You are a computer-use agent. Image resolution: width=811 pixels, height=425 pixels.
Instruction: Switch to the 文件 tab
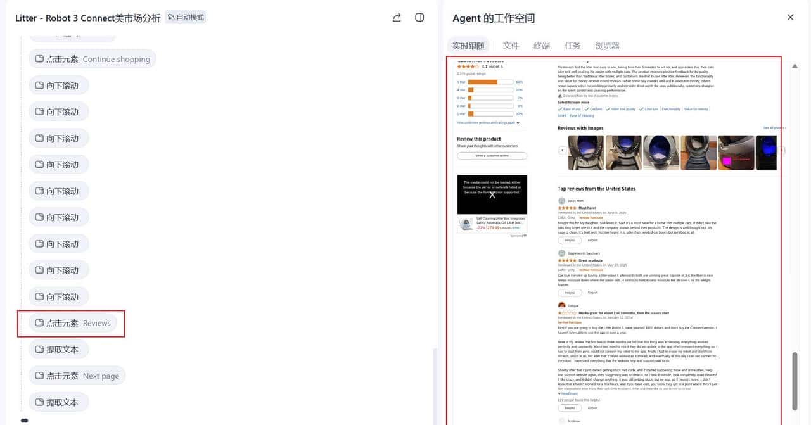(511, 46)
